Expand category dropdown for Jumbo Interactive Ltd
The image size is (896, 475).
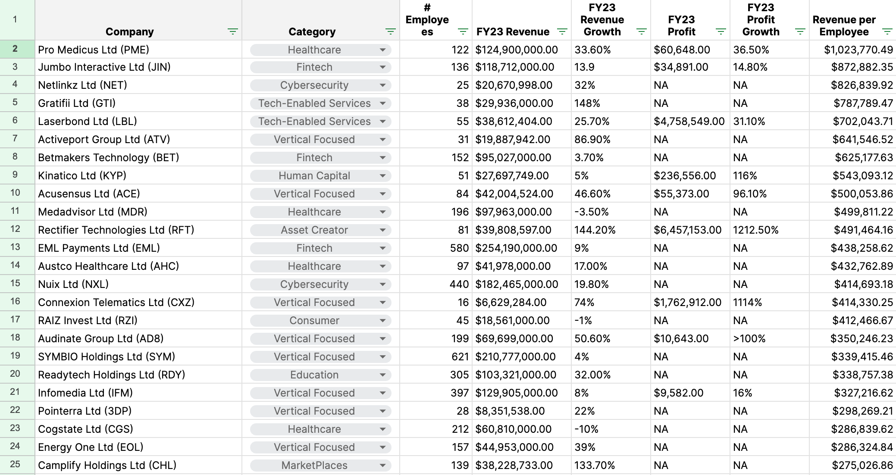click(382, 67)
